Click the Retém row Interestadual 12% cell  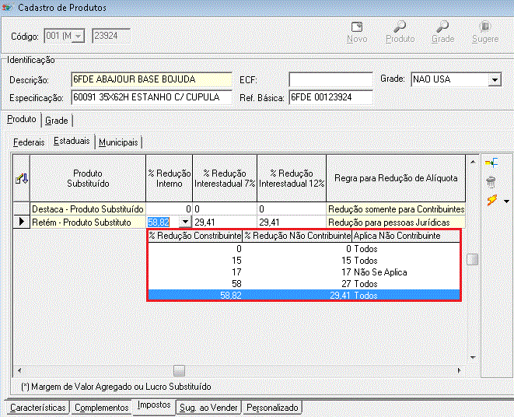(292, 223)
